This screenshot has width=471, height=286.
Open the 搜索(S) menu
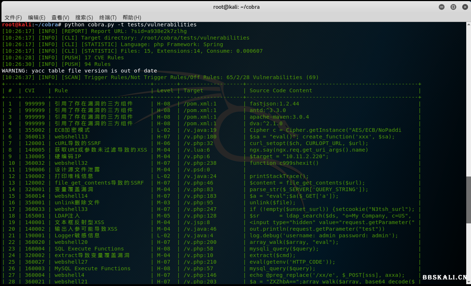click(84, 18)
